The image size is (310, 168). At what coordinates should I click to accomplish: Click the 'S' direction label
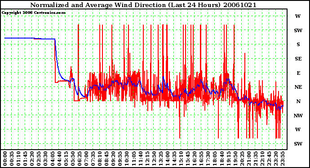(298, 44)
